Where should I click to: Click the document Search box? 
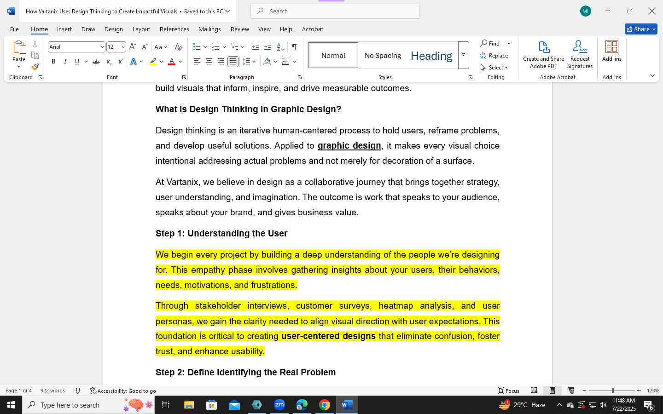point(335,11)
